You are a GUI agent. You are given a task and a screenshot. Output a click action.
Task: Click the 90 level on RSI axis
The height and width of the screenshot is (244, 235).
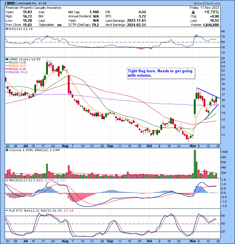(x=223, y=31)
